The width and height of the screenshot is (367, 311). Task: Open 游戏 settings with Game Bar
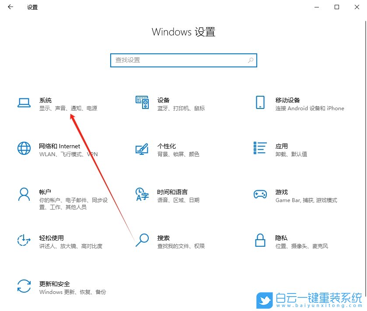point(283,192)
